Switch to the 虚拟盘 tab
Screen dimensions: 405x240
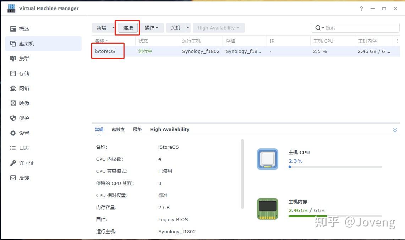pos(118,130)
